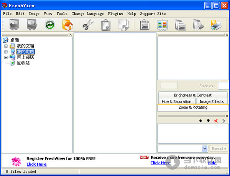Screen dimensions: 230x176
Task: Start the slideshow presentation icon
Action: (163, 25)
